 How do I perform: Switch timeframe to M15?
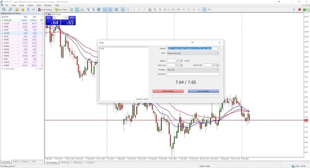[x=173, y=9]
